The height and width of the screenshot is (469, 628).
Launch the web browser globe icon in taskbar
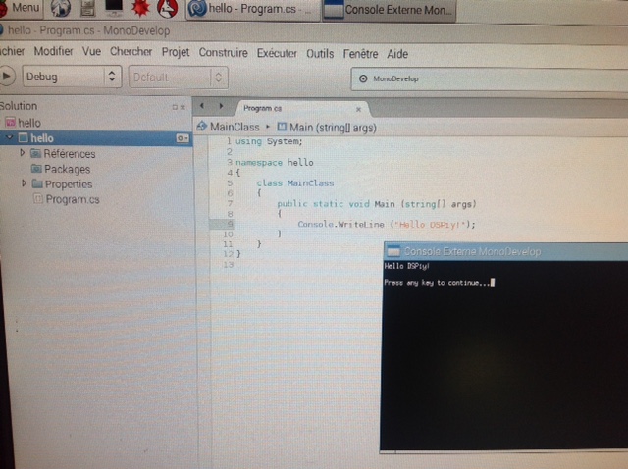[x=61, y=10]
